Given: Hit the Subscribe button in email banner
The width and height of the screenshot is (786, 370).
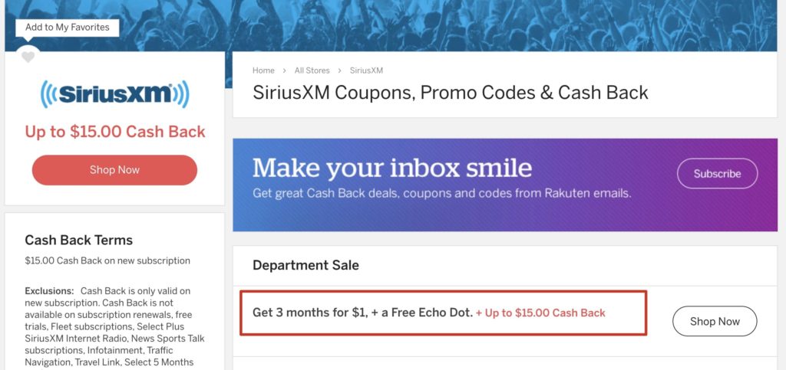Looking at the screenshot, I should coord(717,174).
